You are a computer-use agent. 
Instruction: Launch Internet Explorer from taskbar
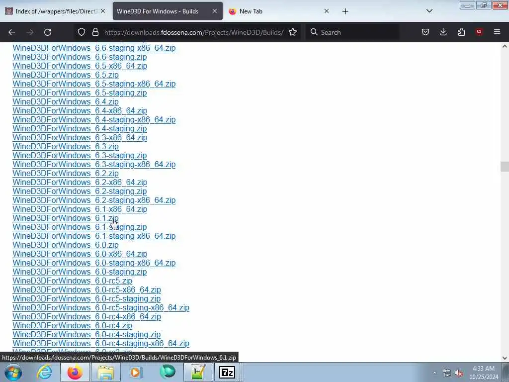click(x=44, y=372)
